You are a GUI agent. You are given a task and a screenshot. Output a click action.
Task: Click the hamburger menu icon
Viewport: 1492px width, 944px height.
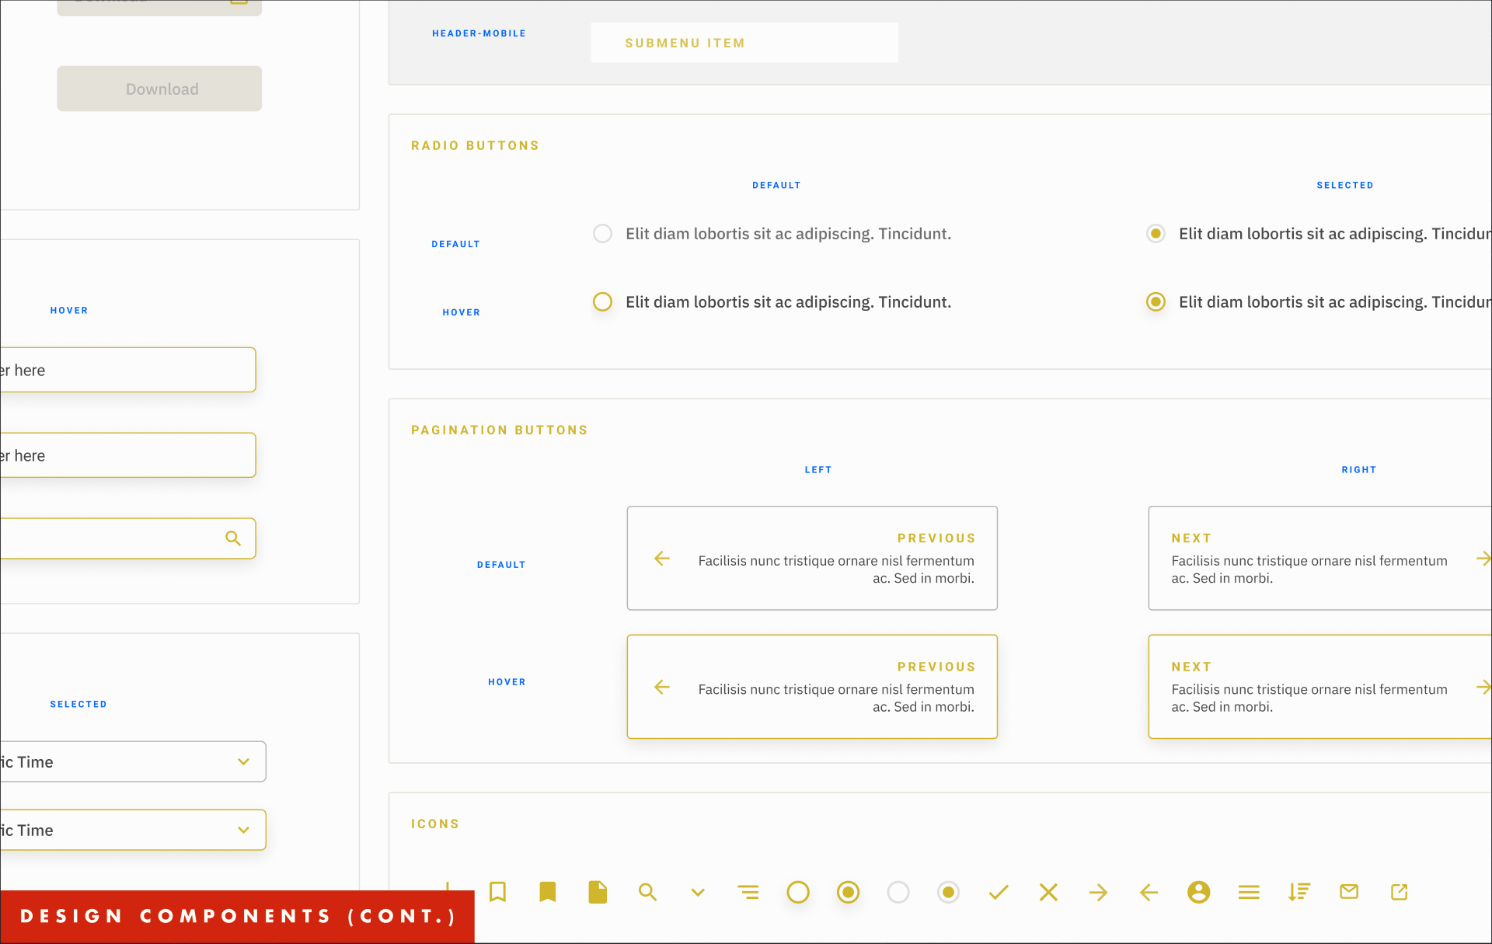click(1249, 892)
